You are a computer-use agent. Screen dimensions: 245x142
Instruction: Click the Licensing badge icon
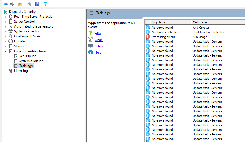(x=11, y=71)
